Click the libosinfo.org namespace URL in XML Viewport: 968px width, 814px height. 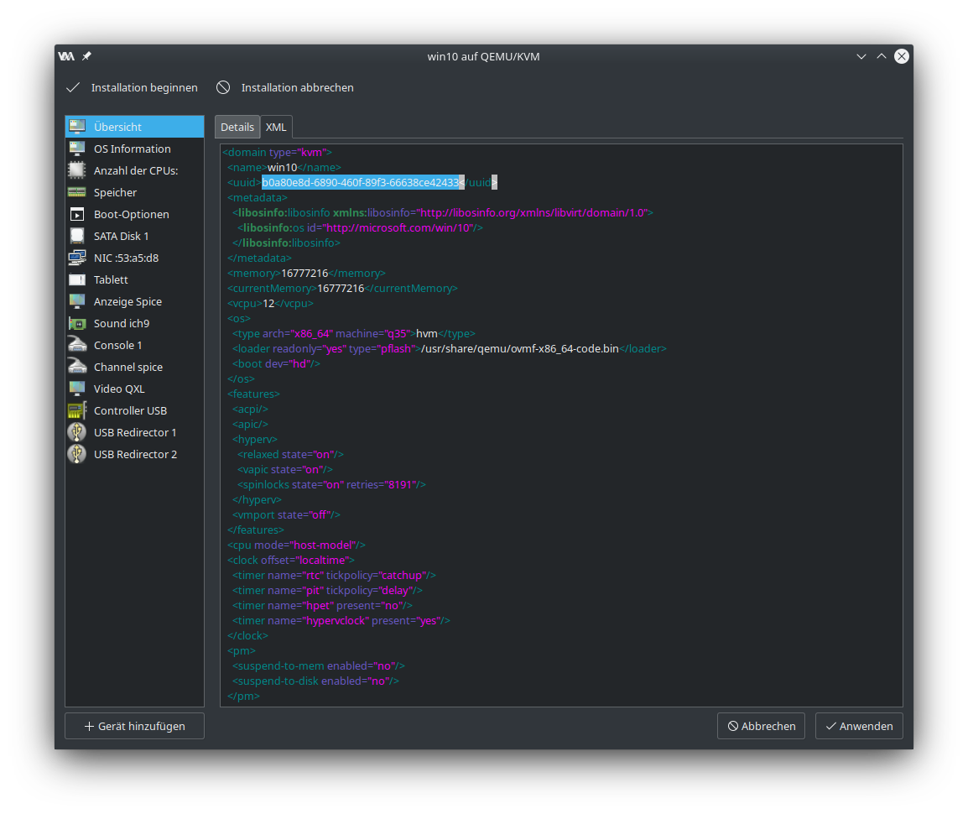point(533,212)
